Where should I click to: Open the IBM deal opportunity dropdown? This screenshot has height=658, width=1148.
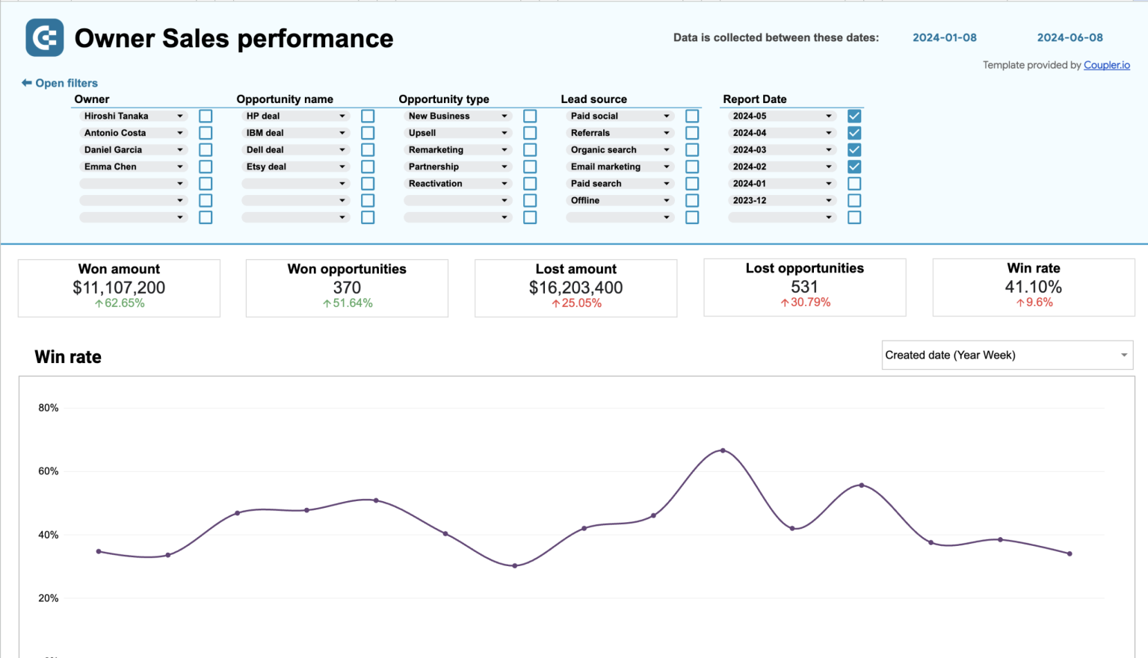(342, 132)
